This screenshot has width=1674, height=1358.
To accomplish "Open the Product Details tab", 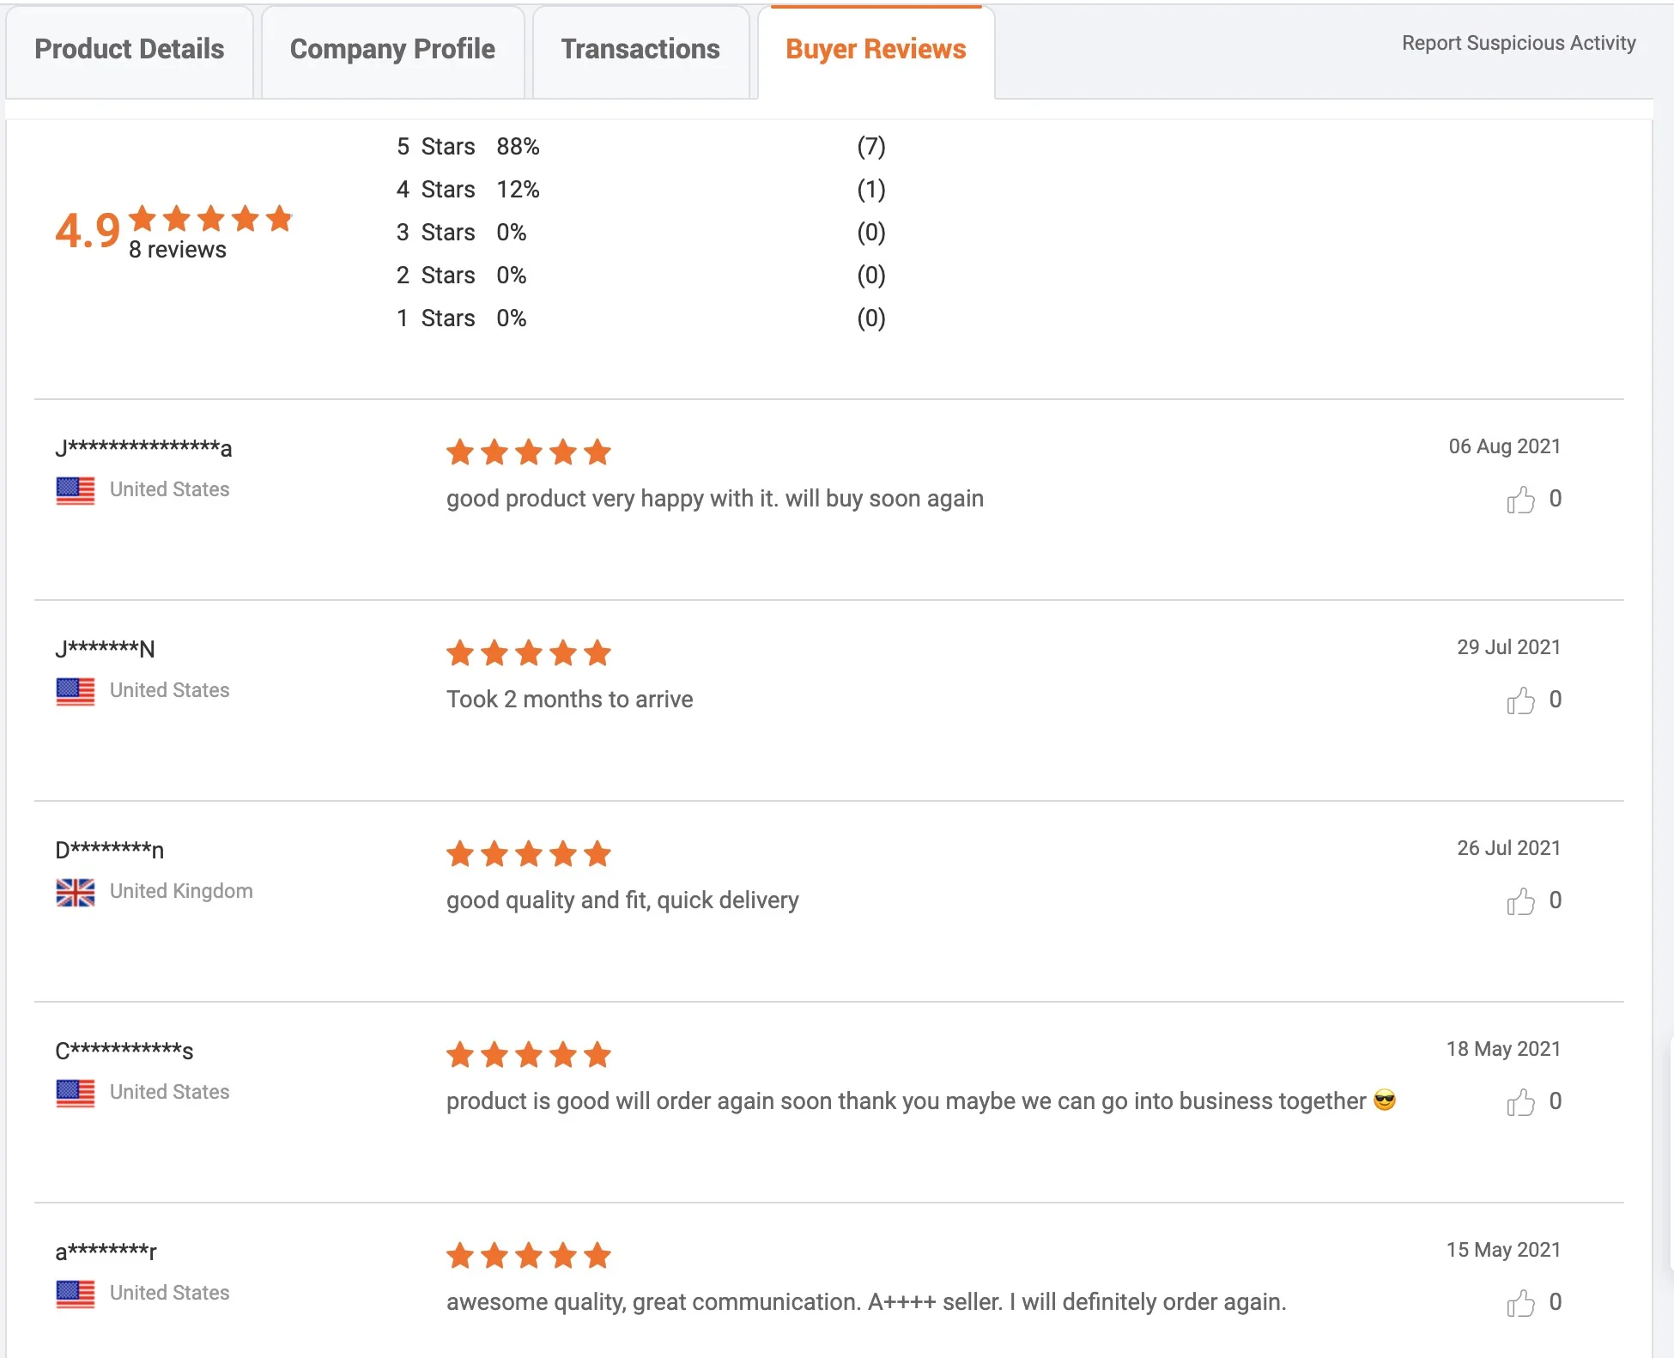I will click(129, 50).
